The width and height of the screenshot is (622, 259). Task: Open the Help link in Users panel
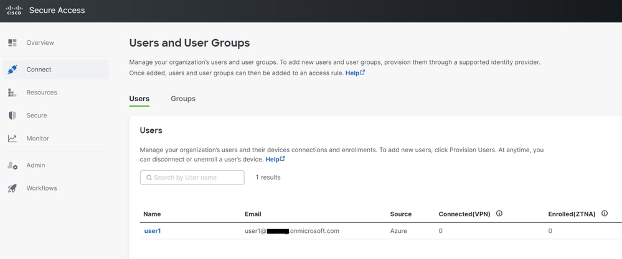point(275,160)
